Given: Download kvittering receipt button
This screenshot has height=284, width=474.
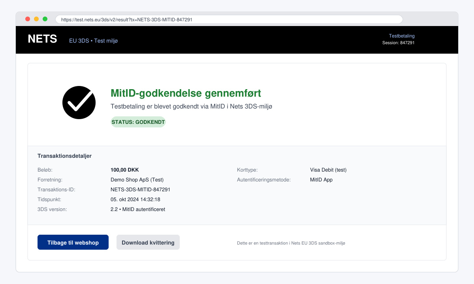Looking at the screenshot, I should (148, 242).
